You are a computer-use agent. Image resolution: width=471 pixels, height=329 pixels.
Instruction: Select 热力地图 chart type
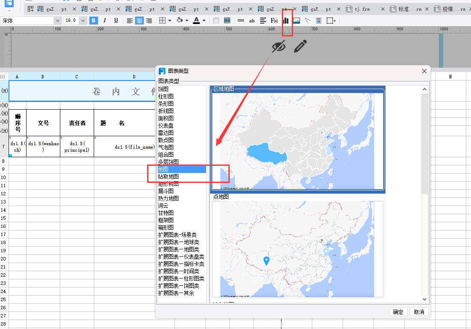pyautogui.click(x=169, y=198)
